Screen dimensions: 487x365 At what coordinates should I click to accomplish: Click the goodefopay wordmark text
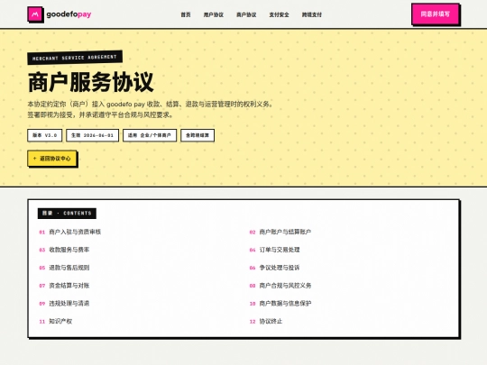[x=69, y=14]
